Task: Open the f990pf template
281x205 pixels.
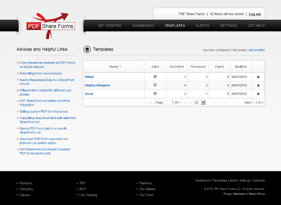Action: (x=89, y=77)
